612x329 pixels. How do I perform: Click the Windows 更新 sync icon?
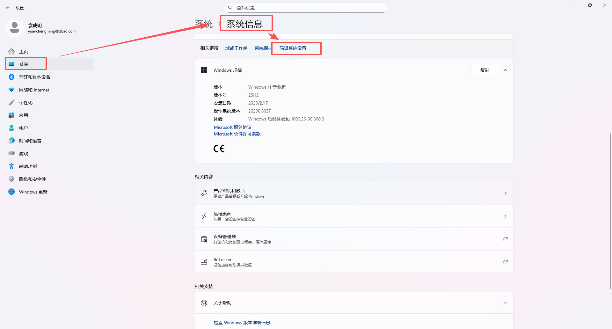click(x=11, y=192)
